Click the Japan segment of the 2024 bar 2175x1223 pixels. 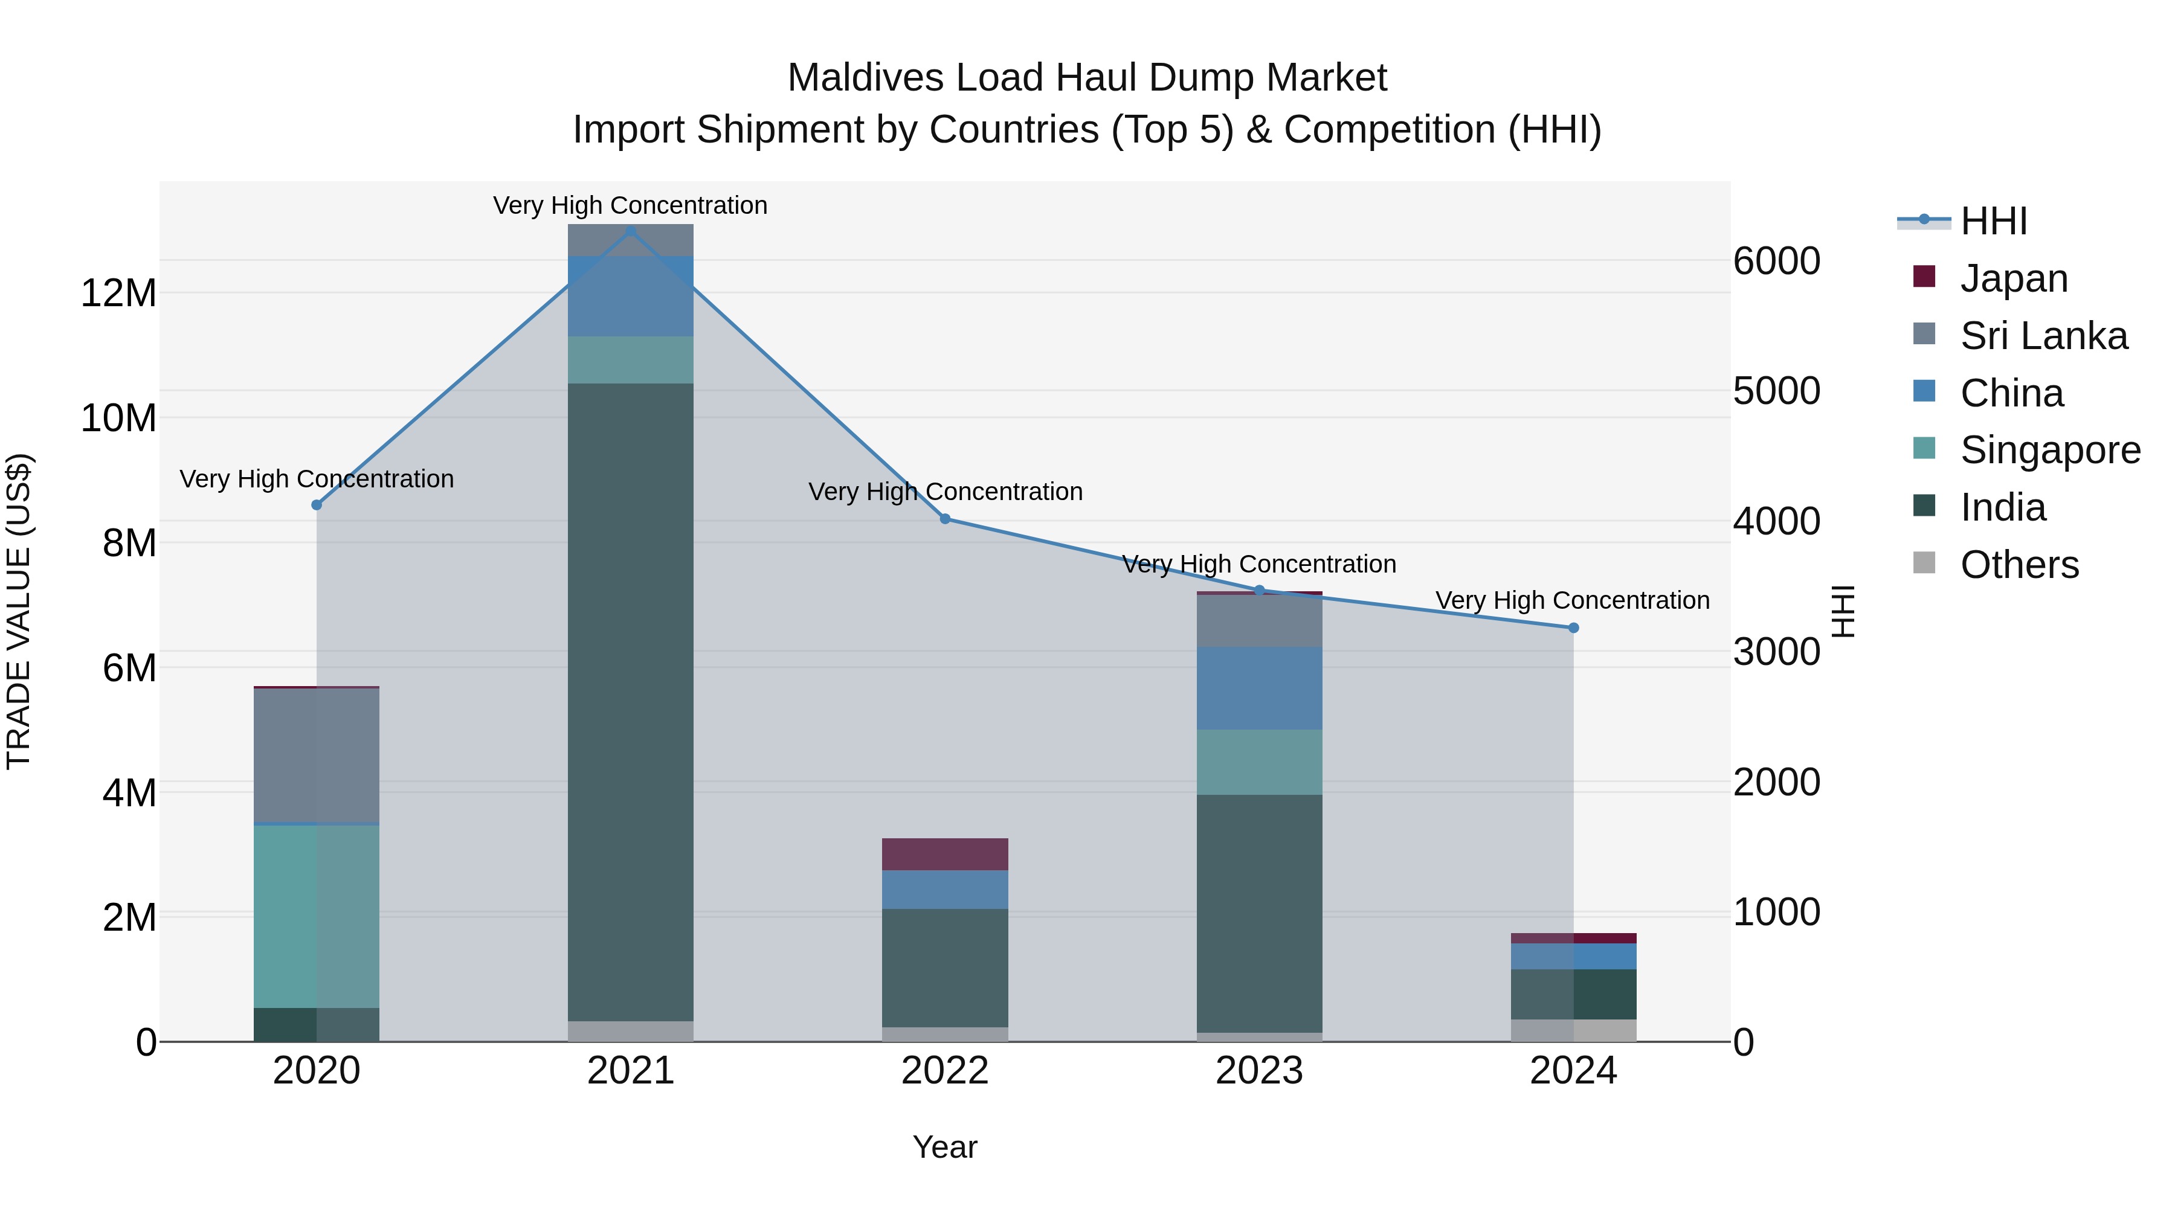1574,939
